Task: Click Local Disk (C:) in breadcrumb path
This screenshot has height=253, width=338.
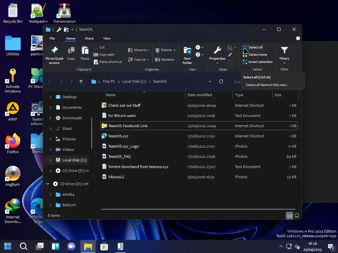Action: pyautogui.click(x=134, y=82)
